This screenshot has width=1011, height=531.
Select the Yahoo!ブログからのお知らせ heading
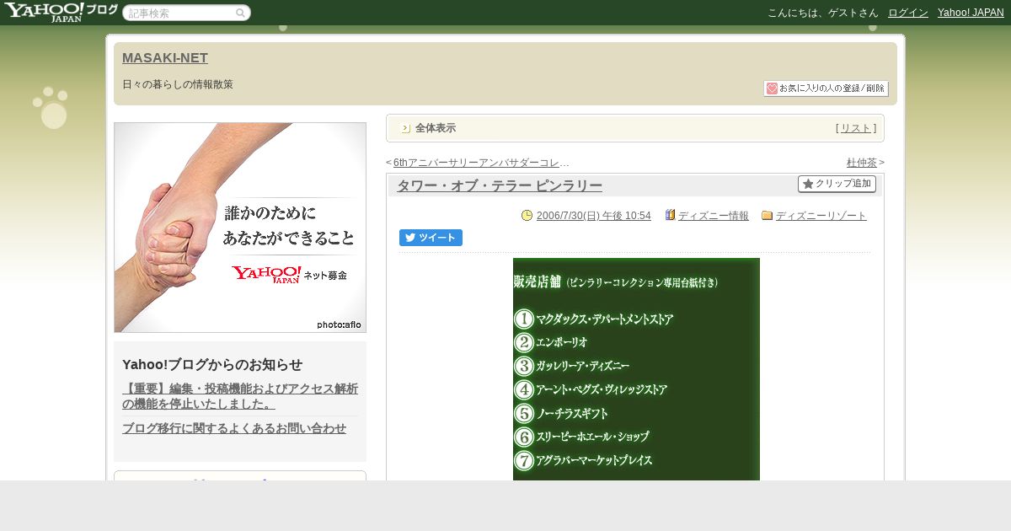tap(212, 365)
